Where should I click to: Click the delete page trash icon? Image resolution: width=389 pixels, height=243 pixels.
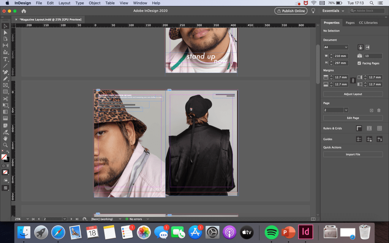click(x=379, y=110)
